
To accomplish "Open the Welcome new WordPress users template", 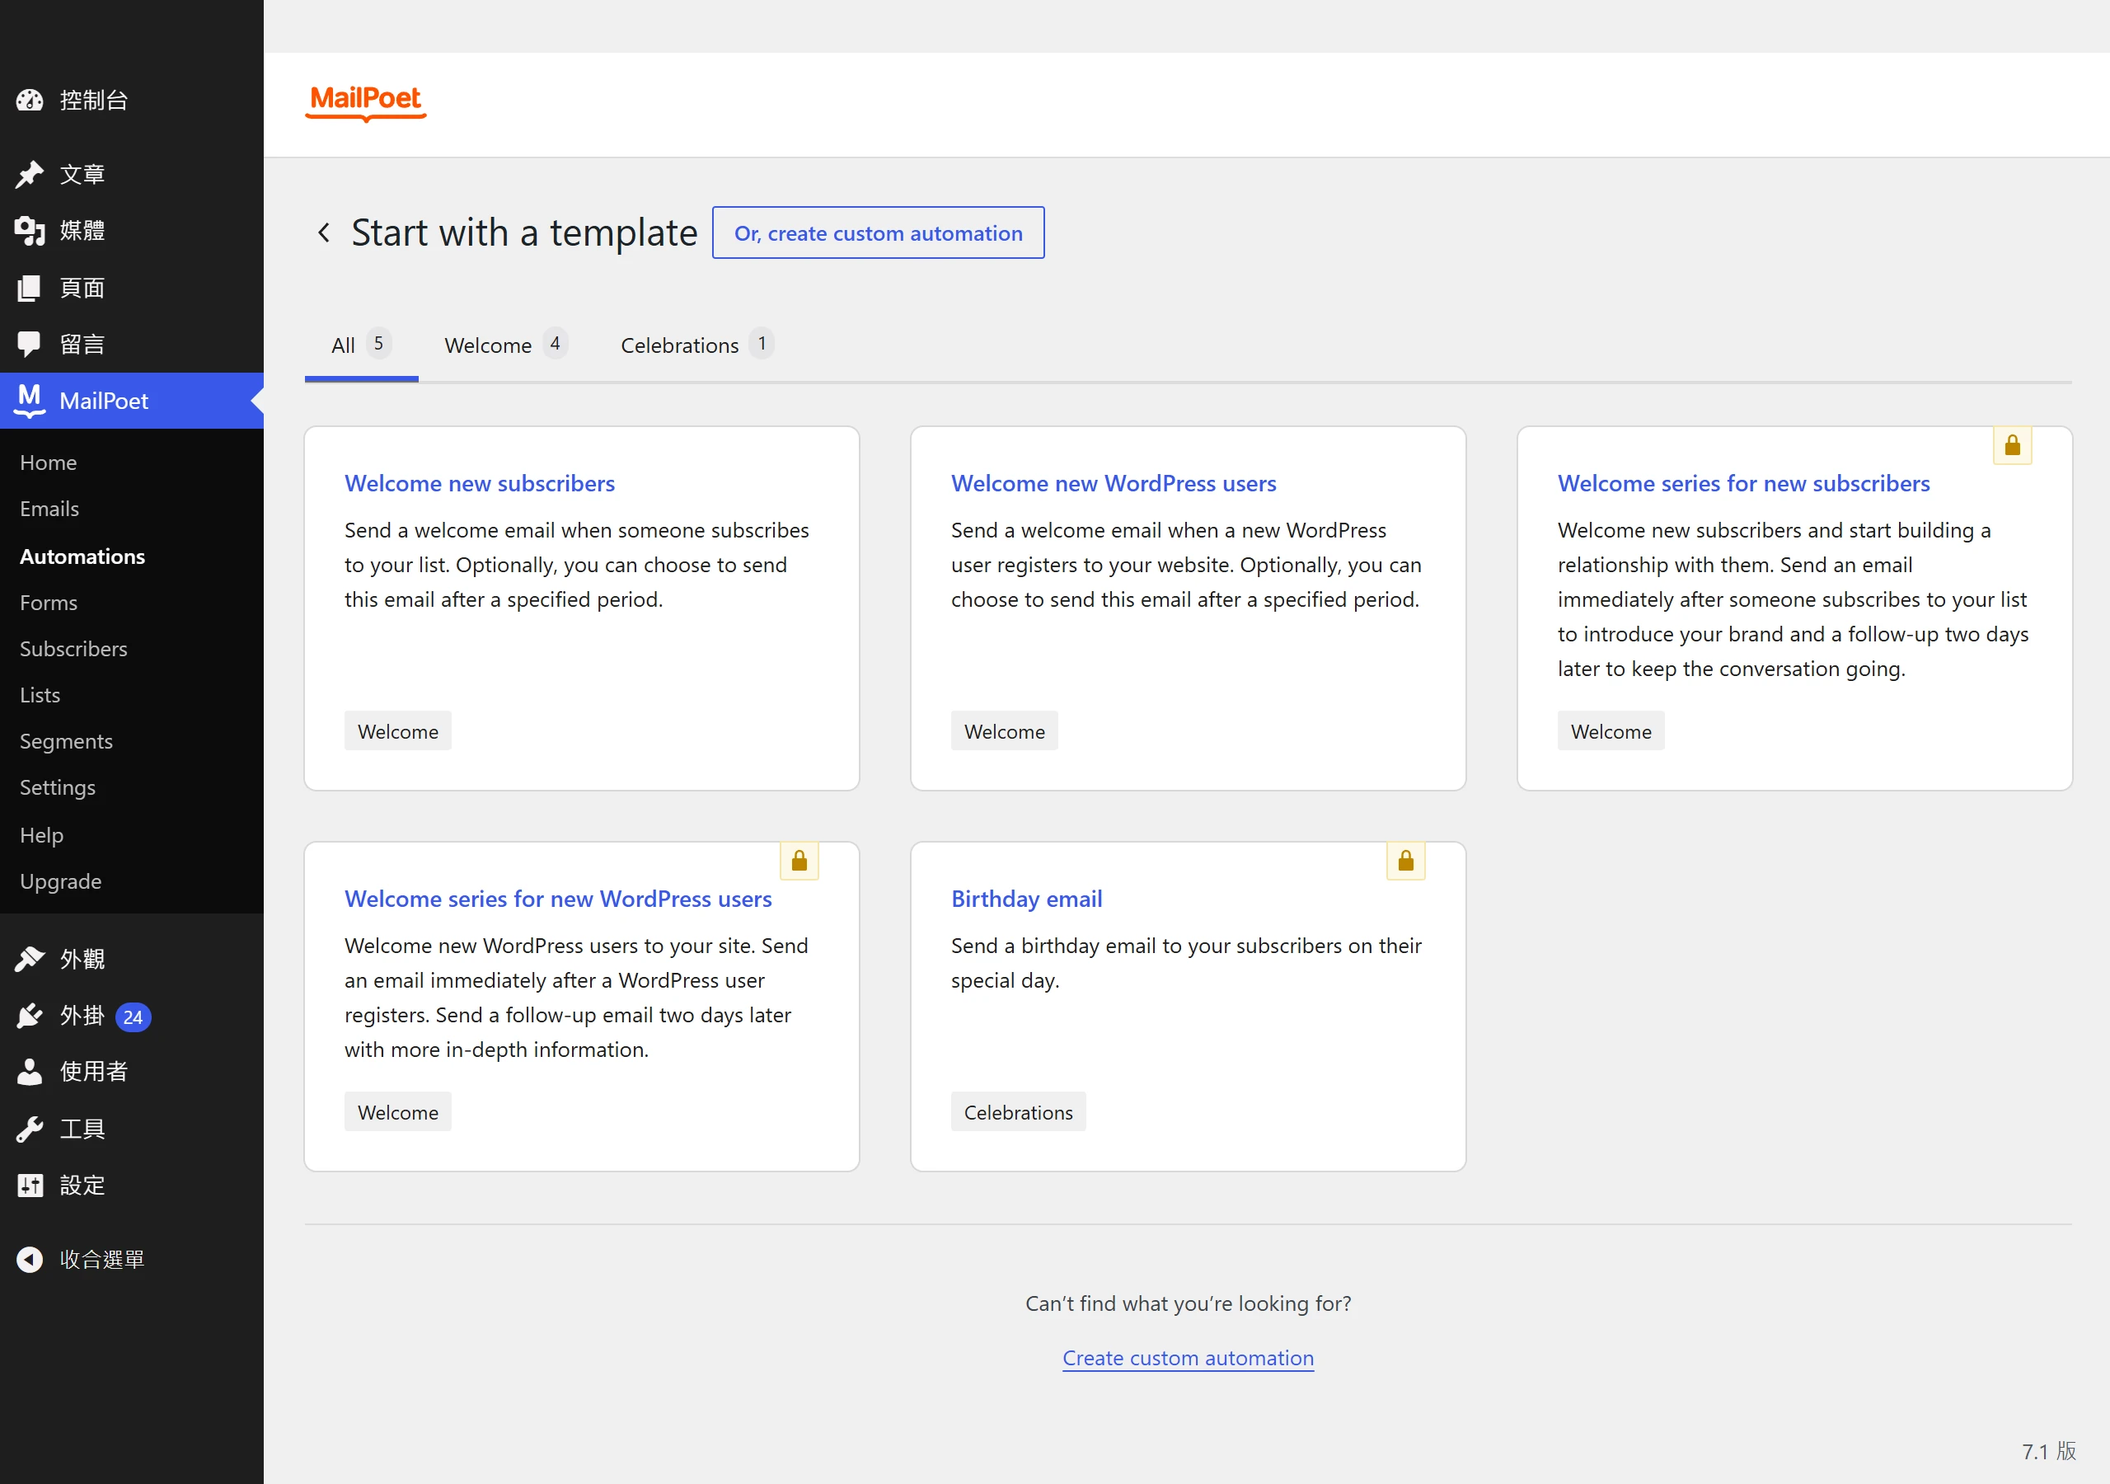I will click(x=1114, y=484).
